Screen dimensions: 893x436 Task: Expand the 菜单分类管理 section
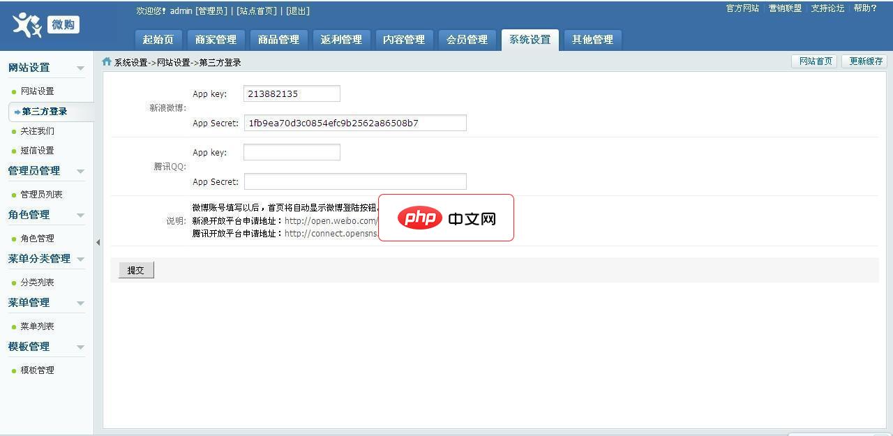(x=80, y=259)
